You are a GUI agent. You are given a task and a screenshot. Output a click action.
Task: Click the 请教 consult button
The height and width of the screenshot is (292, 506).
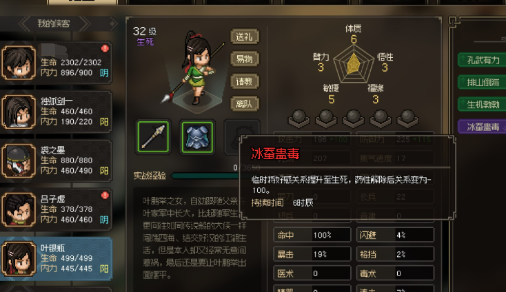tap(245, 81)
